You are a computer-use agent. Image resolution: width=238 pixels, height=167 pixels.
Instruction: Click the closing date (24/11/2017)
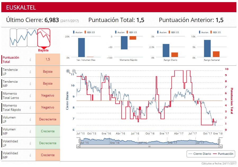click(x=70, y=21)
